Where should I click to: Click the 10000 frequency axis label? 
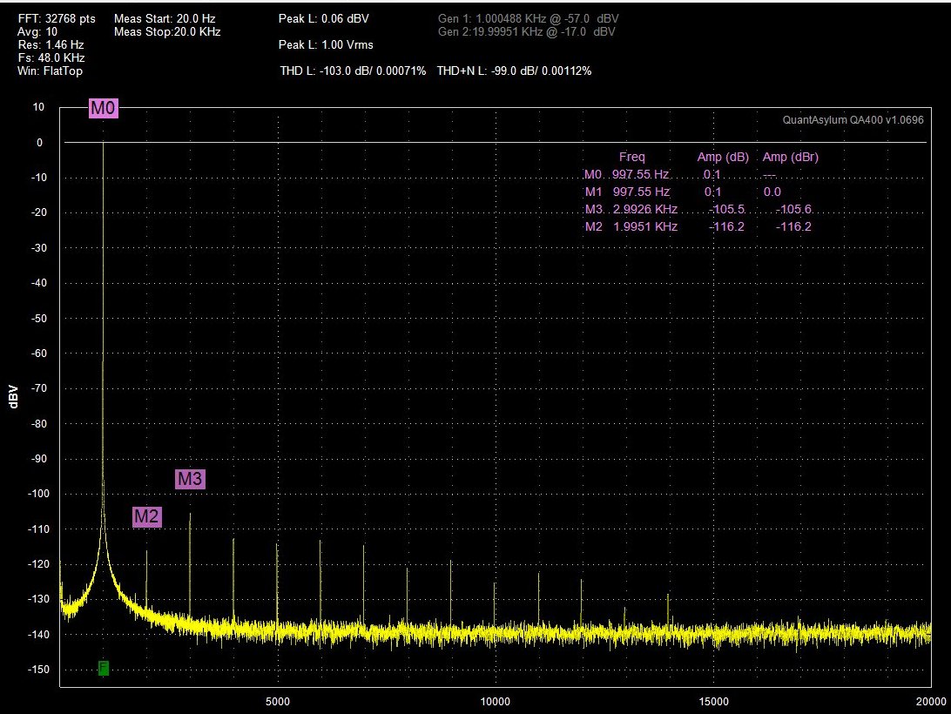tap(495, 701)
